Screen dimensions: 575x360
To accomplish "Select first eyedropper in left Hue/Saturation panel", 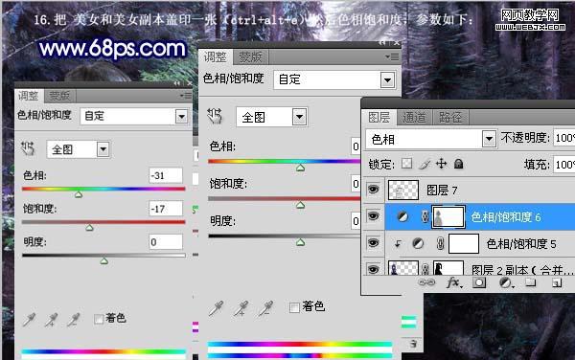I will 29,320.
